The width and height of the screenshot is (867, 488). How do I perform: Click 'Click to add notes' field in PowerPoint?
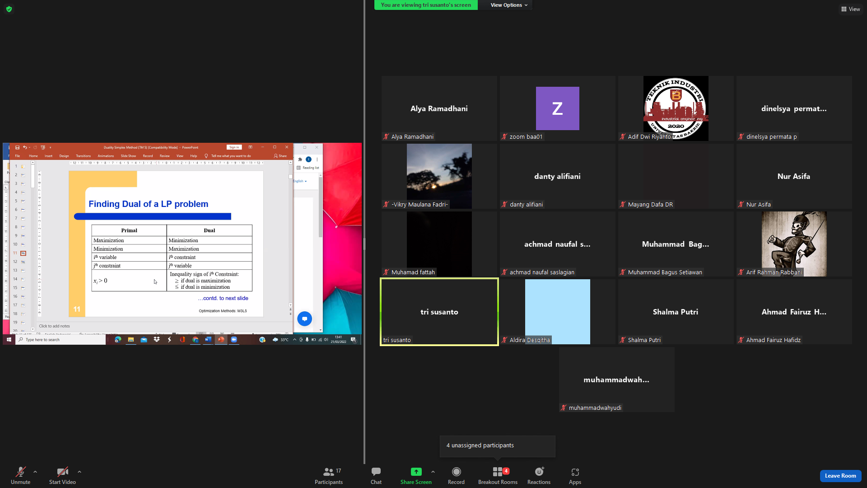tap(55, 326)
